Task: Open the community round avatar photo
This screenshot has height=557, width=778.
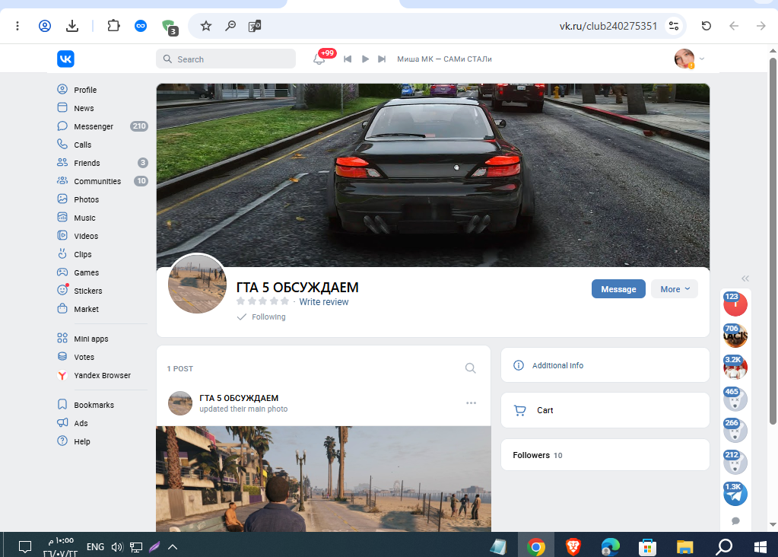Action: [197, 284]
